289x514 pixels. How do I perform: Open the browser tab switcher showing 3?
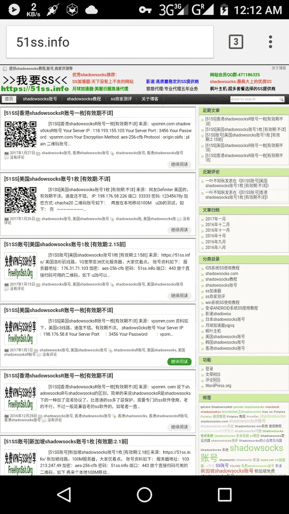tap(235, 42)
